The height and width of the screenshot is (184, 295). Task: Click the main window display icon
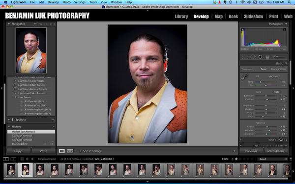click(6, 159)
